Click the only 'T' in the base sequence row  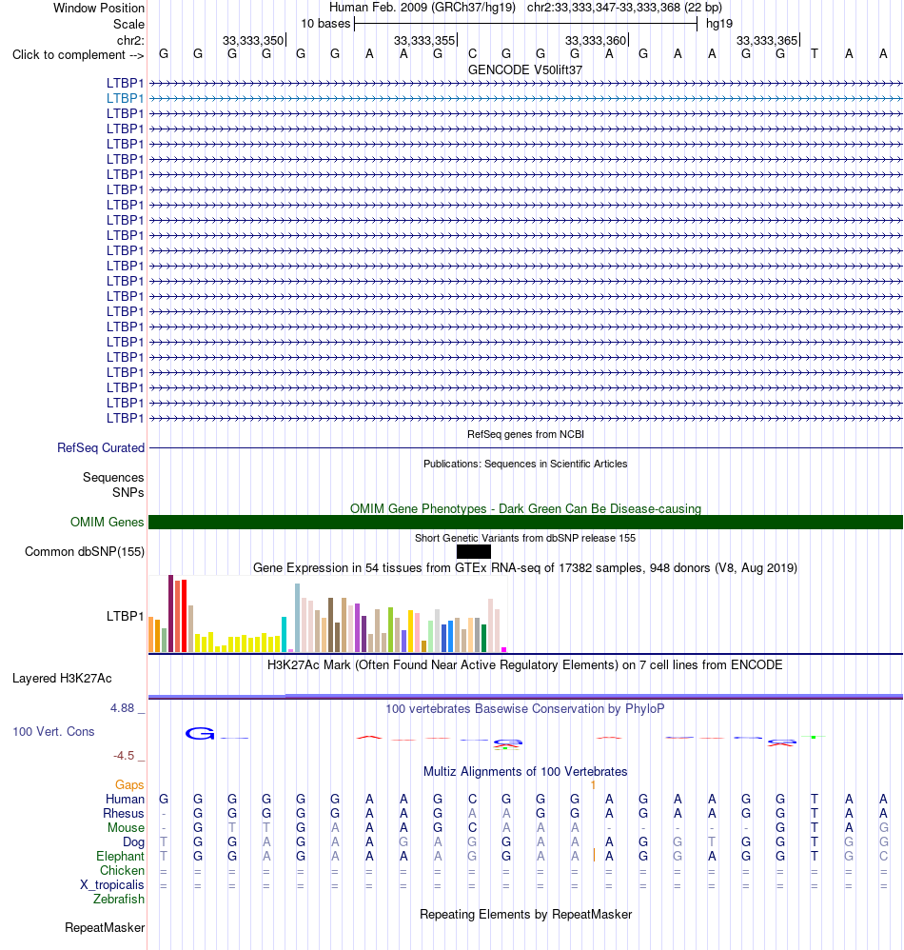click(815, 54)
